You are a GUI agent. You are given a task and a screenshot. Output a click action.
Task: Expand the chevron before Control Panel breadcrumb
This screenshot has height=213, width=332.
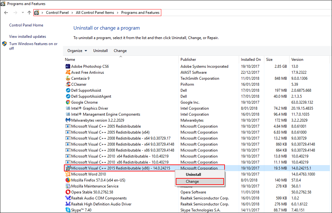coord(42,13)
